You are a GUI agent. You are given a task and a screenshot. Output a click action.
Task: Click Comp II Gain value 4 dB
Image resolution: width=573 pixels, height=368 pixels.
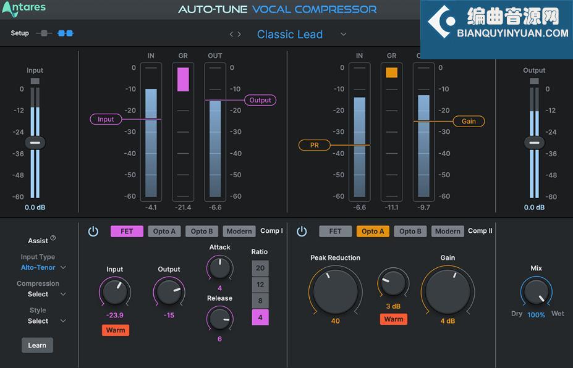[x=448, y=321]
